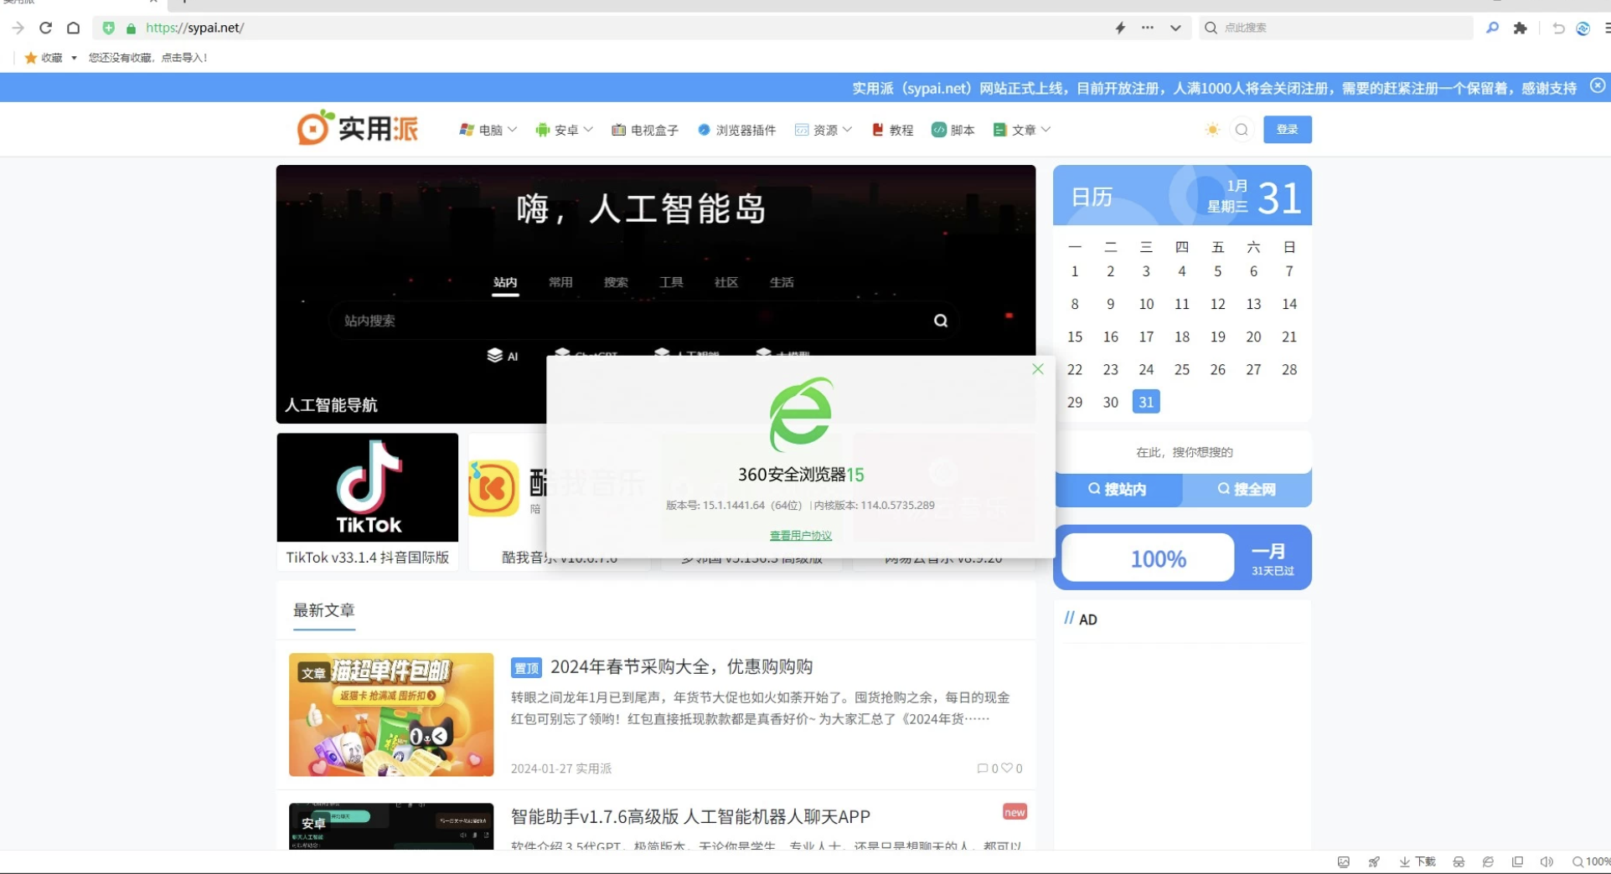Open the 下载 downloads in status bar

[x=1417, y=862]
